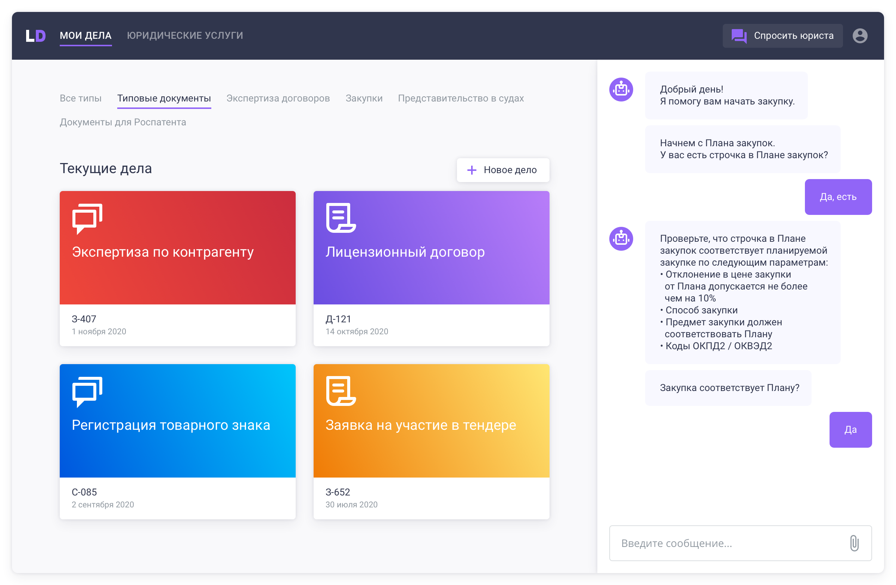Click the LD logo icon
The width and height of the screenshot is (896, 585).
pos(35,36)
